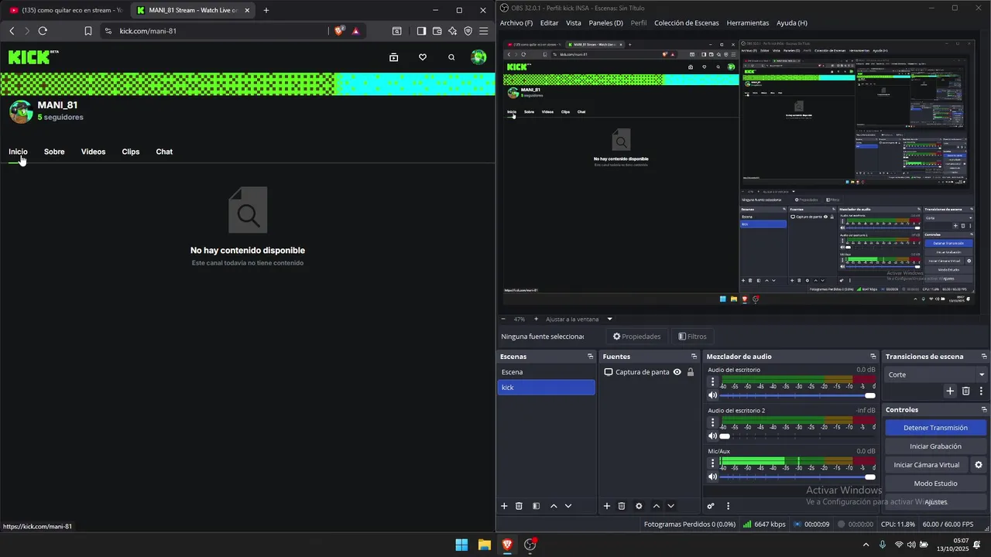991x557 pixels.
Task: Switch to the YouTube browser tab
Action: pos(66,10)
